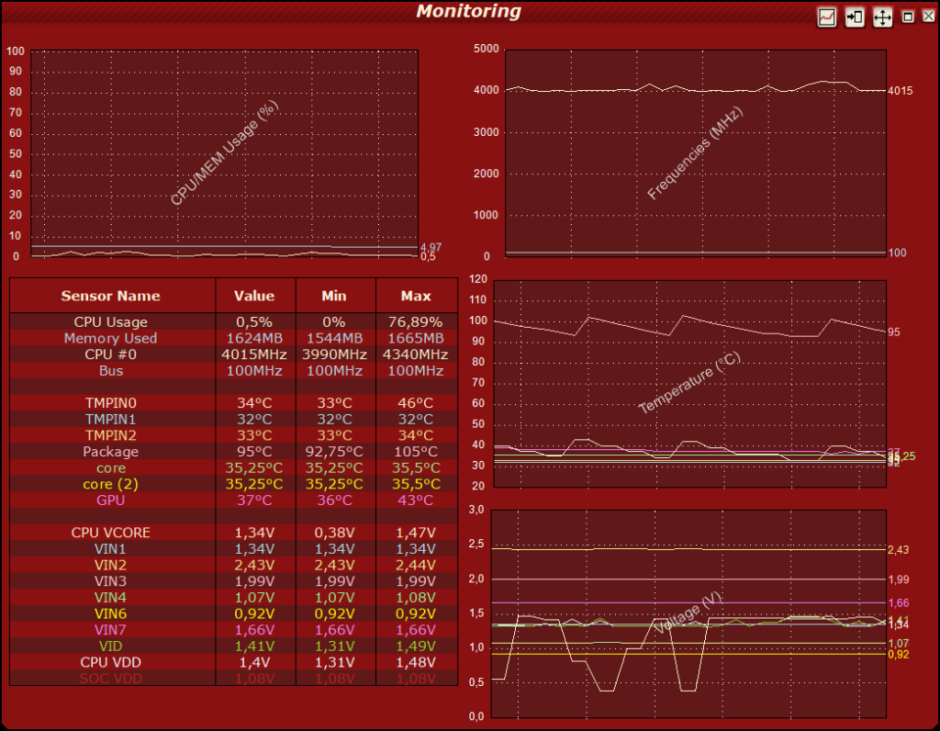The width and height of the screenshot is (940, 731).
Task: Click the Sensor Name column header
Action: 112,296
